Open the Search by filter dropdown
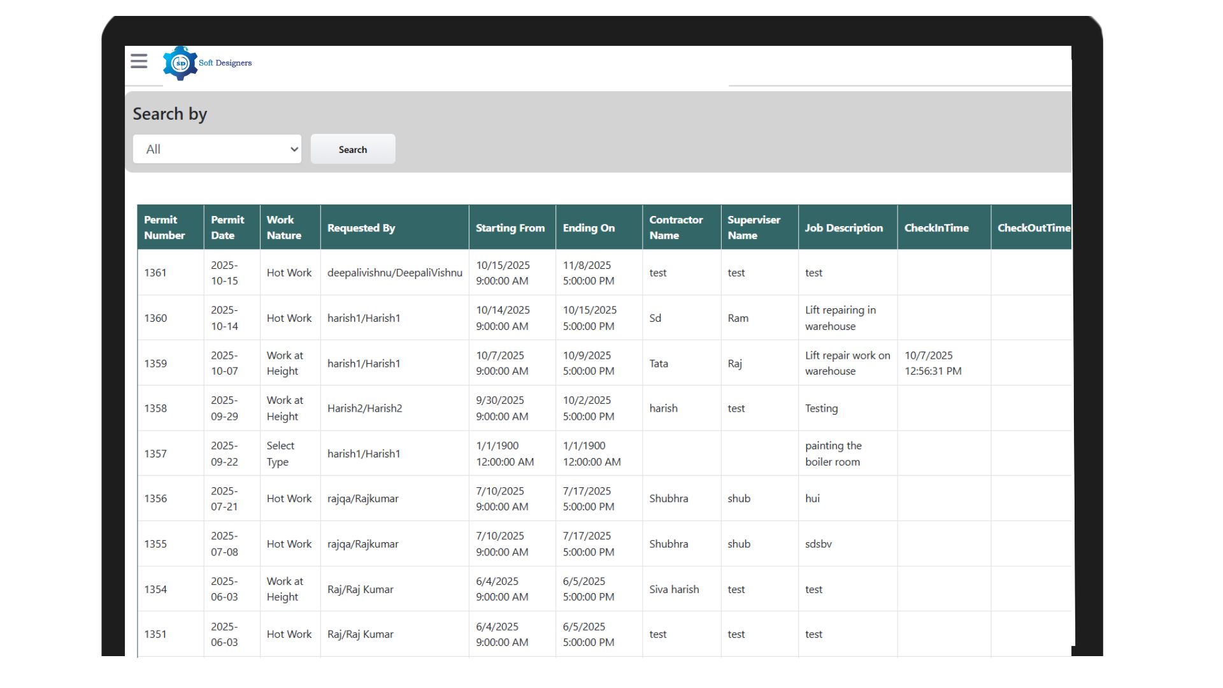This screenshot has height=688, width=1223. [x=217, y=148]
